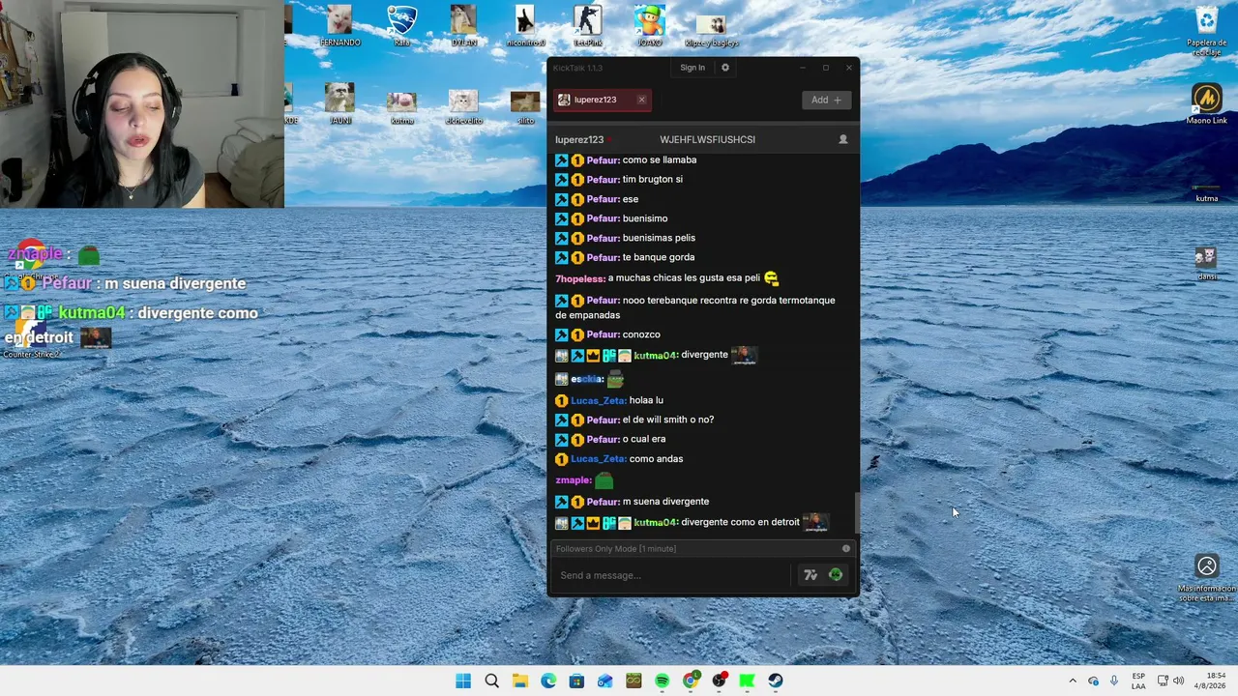Click the emoji after 'gusta esa peli'

(771, 278)
